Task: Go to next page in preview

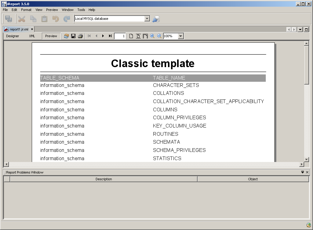Action: (103, 36)
